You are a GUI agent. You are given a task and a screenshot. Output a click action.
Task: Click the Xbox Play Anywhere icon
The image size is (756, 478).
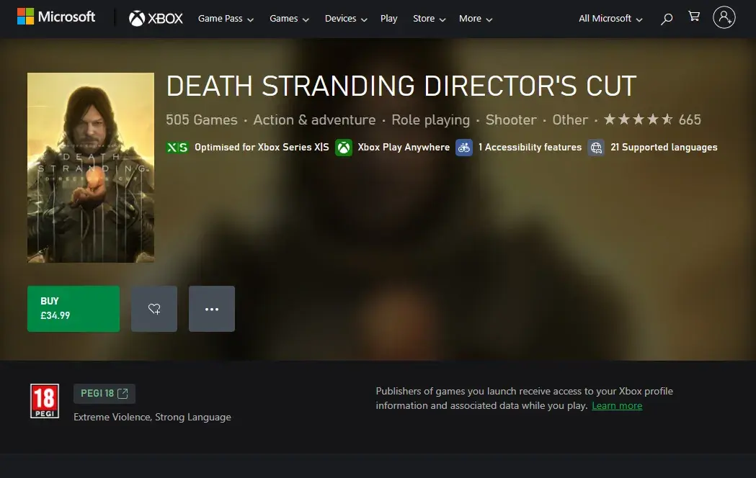344,148
